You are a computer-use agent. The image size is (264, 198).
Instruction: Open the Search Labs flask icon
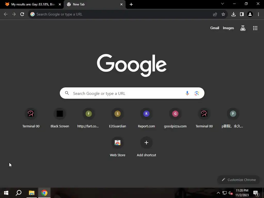[243, 28]
